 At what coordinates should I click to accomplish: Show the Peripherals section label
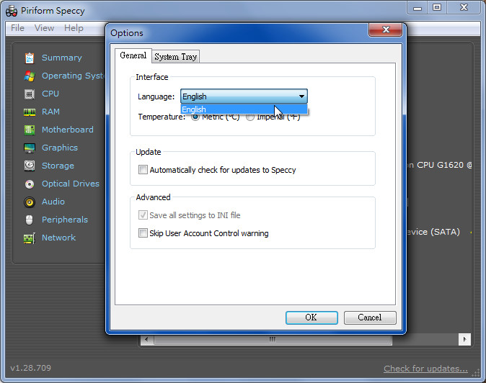tap(65, 220)
